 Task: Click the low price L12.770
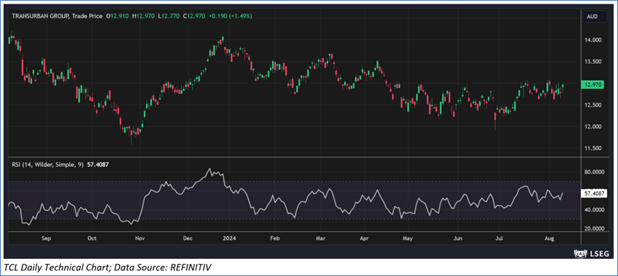pos(169,16)
